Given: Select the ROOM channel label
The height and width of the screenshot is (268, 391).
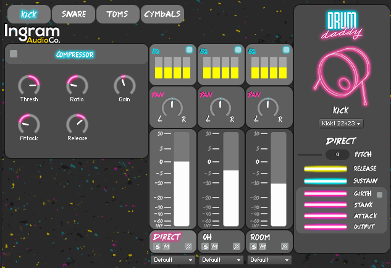Looking at the screenshot, I should tap(260, 237).
